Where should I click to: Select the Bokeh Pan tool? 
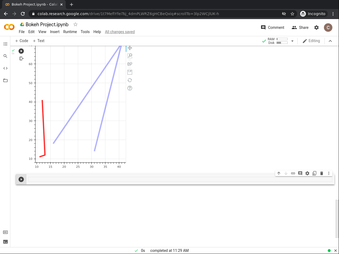130,48
